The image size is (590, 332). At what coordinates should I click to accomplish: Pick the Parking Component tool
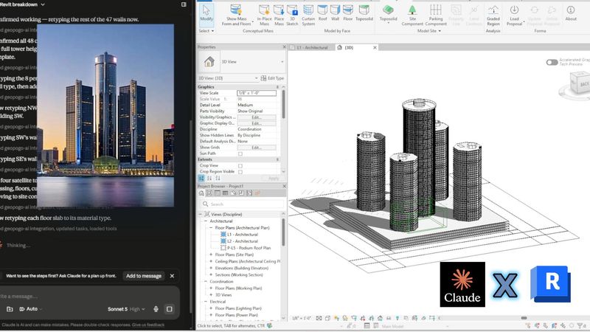[436, 15]
